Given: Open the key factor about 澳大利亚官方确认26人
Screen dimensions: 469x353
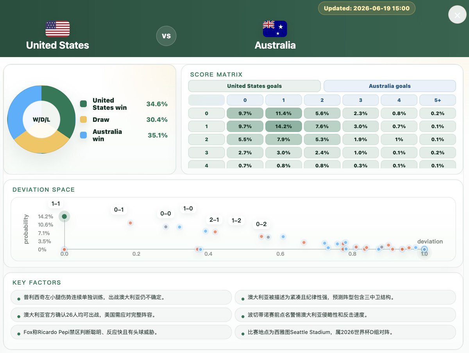Looking at the screenshot, I should pyautogui.click(x=122, y=315).
